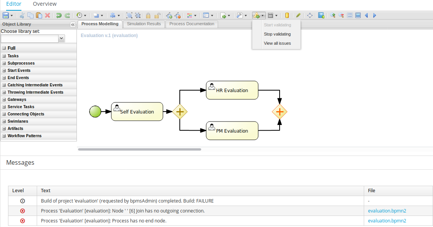Expand the Subprocesses group
Viewport: 433px width, 227px height.
pyautogui.click(x=4, y=63)
